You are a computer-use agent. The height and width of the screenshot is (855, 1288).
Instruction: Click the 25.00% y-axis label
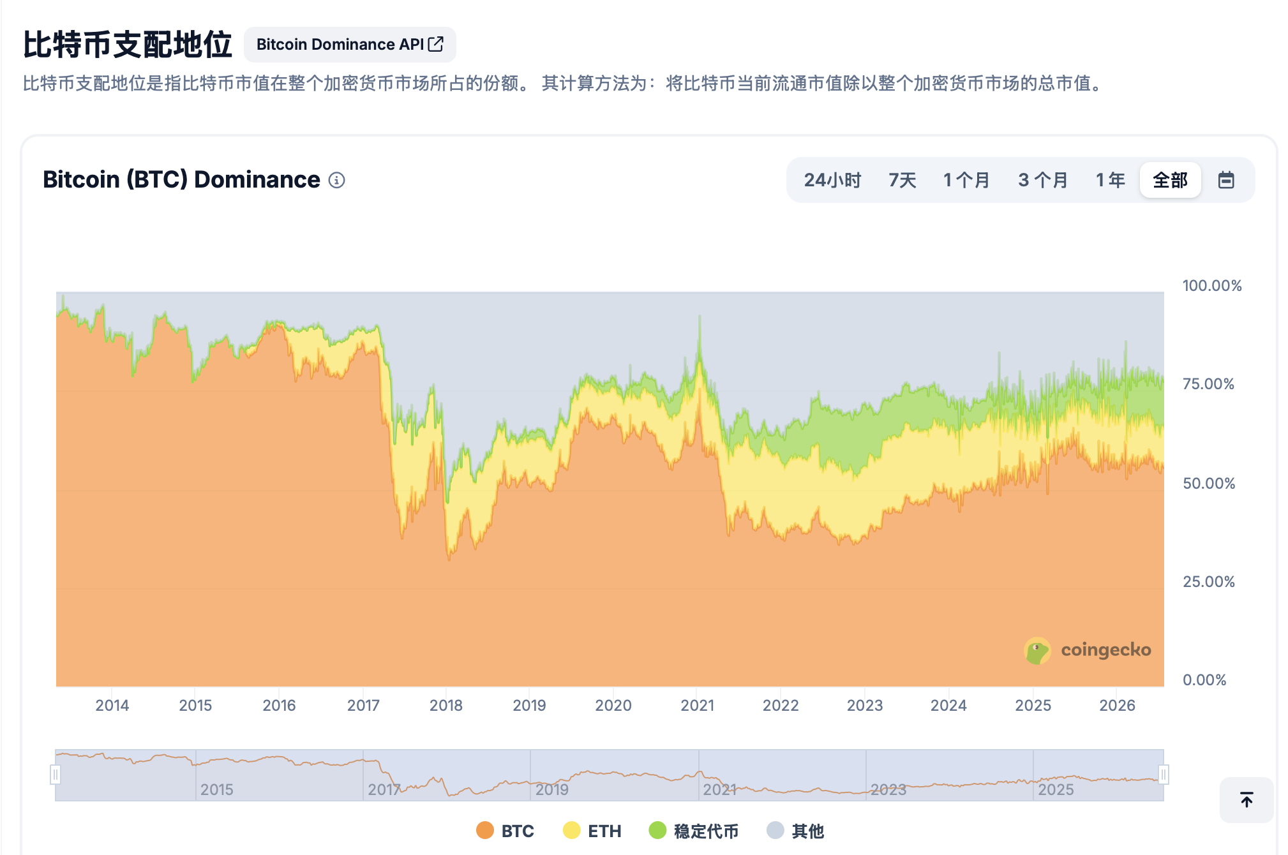pyautogui.click(x=1209, y=581)
